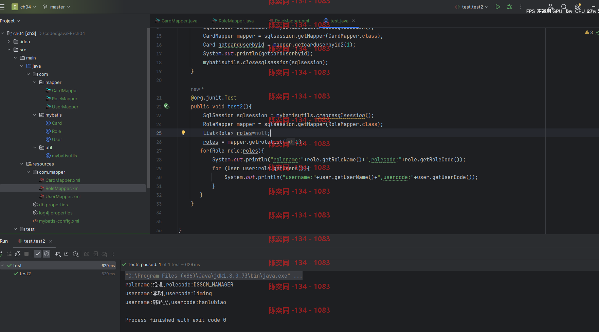Viewport: 599px width, 332px height.
Task: Collapse the util package node
Action: tap(35, 147)
